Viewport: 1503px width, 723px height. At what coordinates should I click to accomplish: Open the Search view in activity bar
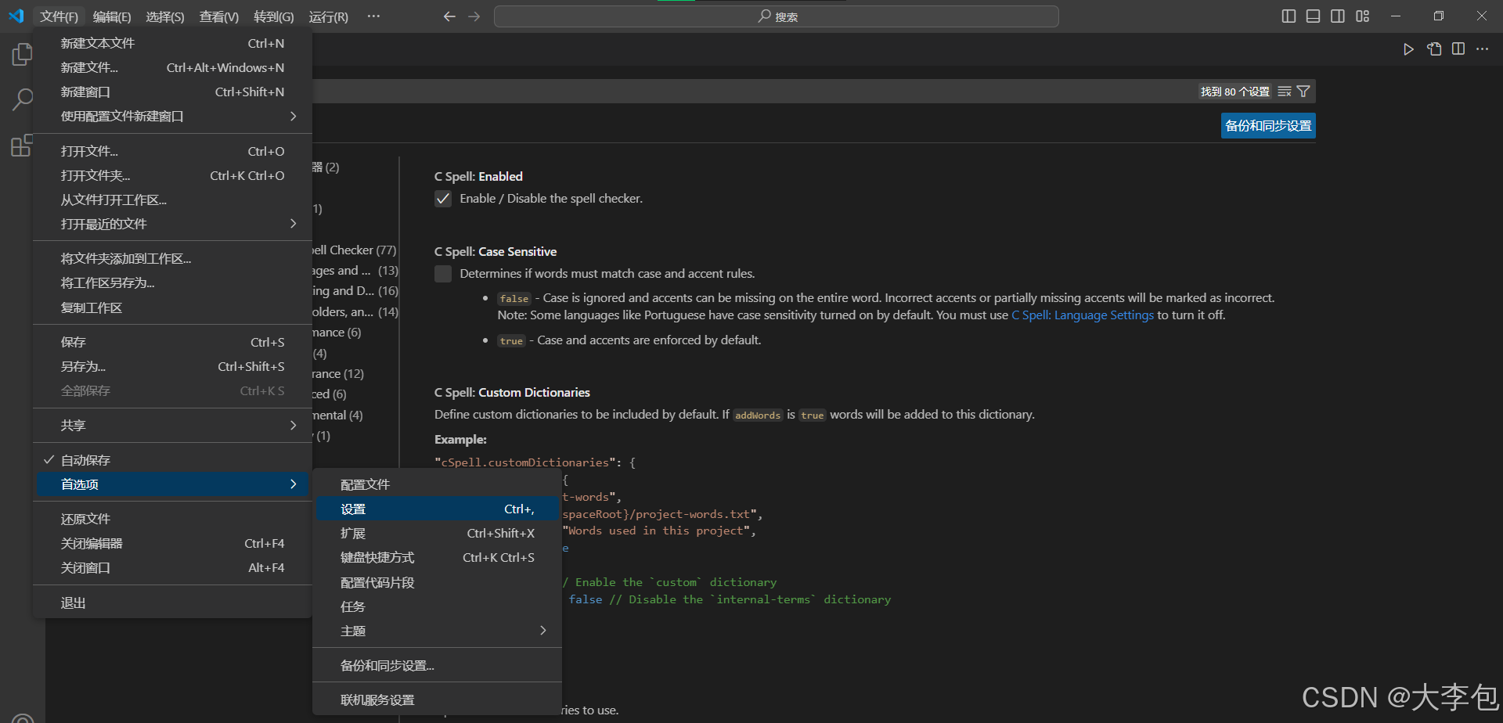(x=21, y=99)
